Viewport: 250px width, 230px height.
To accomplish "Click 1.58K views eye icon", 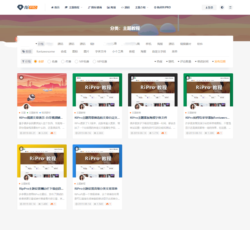I will tap(206, 133).
